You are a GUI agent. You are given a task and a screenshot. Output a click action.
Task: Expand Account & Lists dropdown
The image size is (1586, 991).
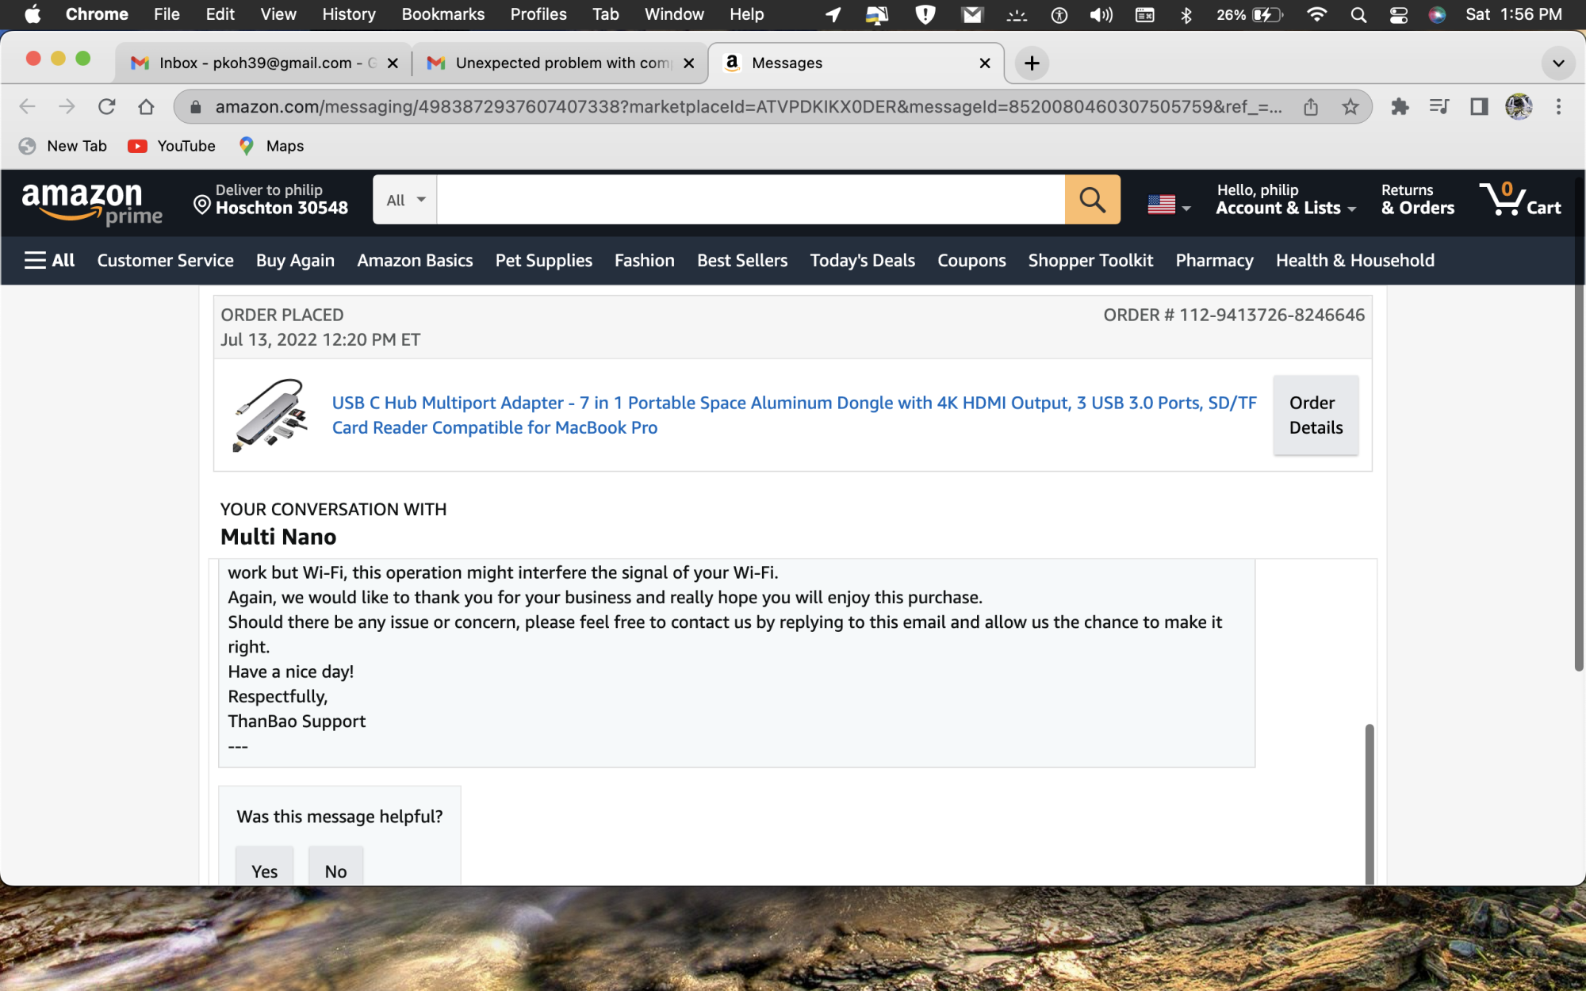[x=1285, y=200]
